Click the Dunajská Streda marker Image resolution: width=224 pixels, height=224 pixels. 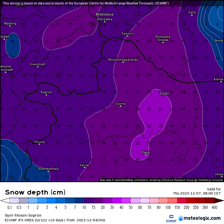click(x=163, y=42)
